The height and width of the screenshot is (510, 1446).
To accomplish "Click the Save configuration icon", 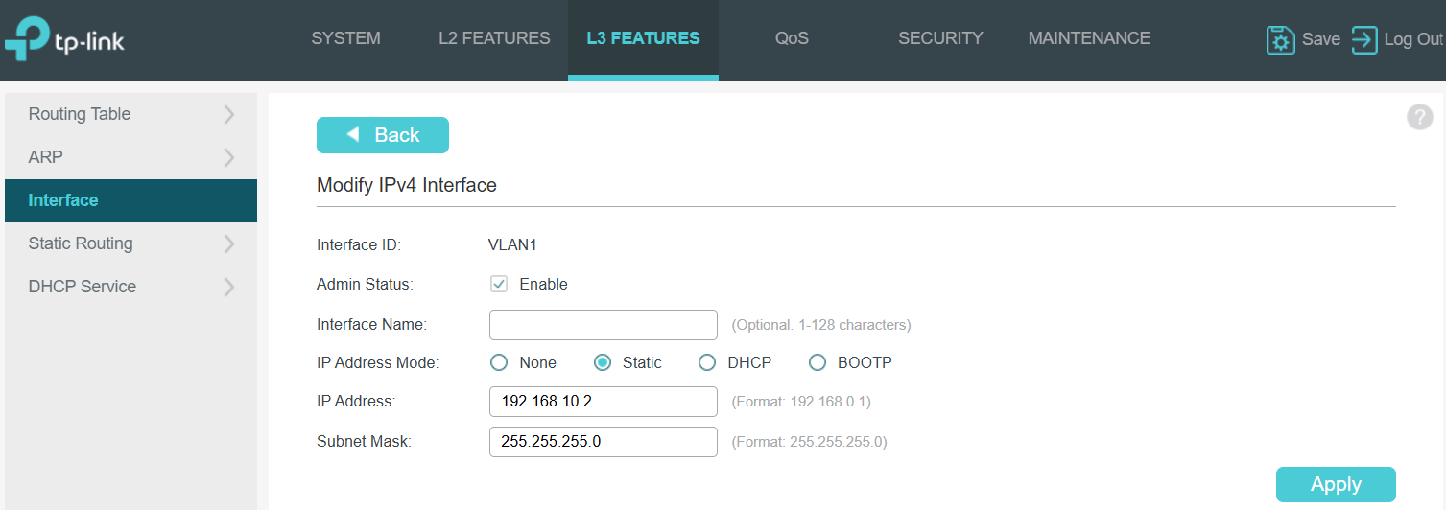I will coord(1280,39).
